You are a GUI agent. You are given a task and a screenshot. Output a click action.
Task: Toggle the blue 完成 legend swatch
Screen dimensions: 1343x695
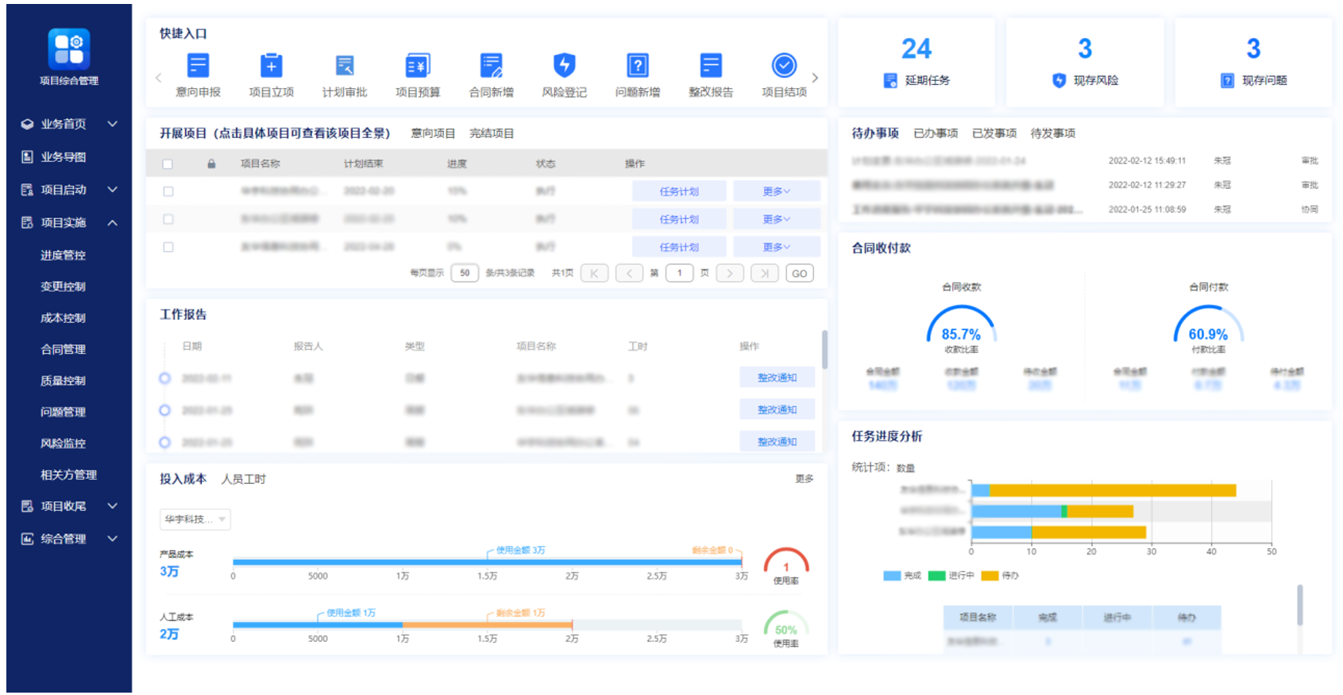pos(892,576)
